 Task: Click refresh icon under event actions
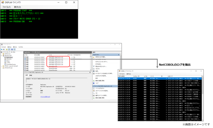point(94,98)
